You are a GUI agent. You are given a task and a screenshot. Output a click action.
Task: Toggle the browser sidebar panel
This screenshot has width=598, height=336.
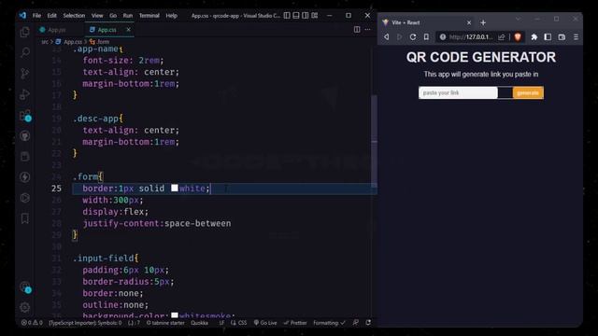click(548, 37)
